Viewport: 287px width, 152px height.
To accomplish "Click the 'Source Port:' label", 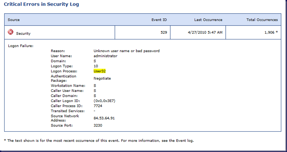I will click(x=62, y=125).
